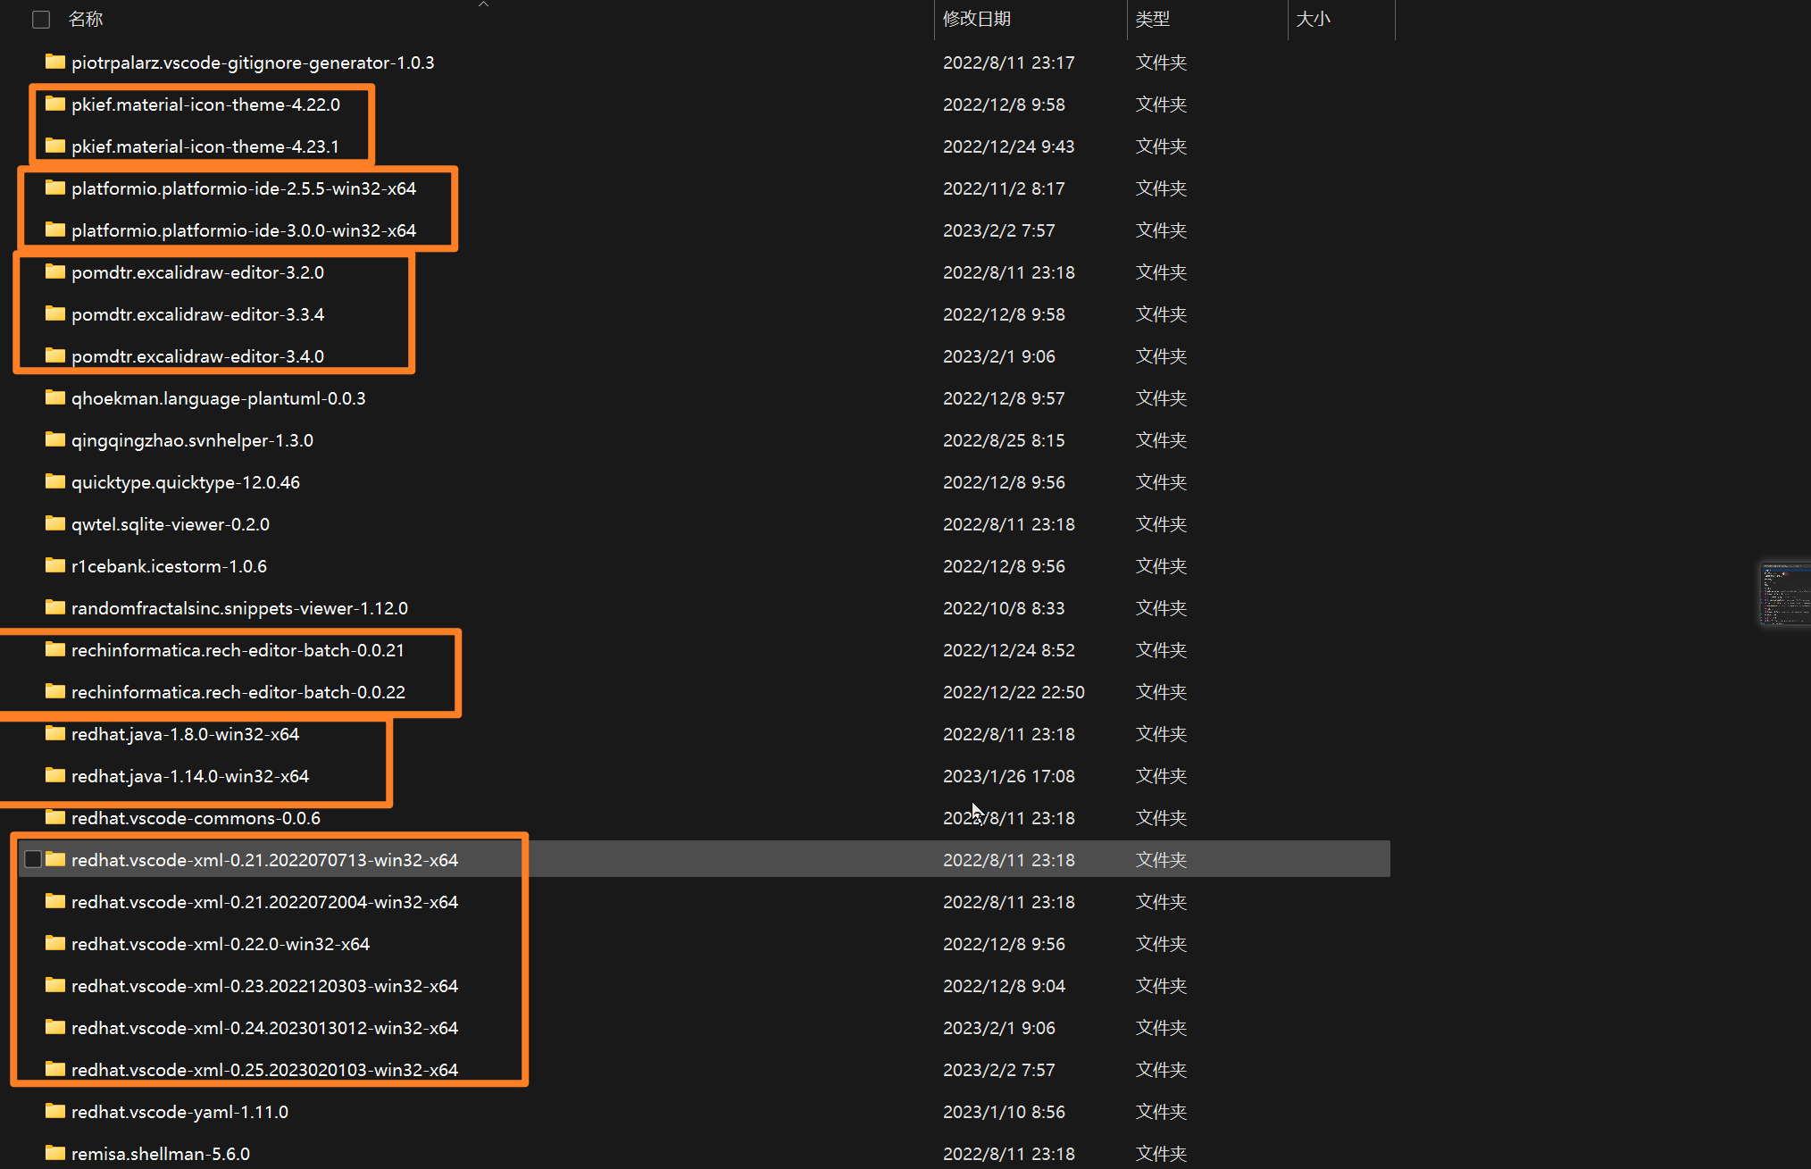
Task: Click the redhat.java-1.14.0-win32-x64 folder icon
Action: 55,775
